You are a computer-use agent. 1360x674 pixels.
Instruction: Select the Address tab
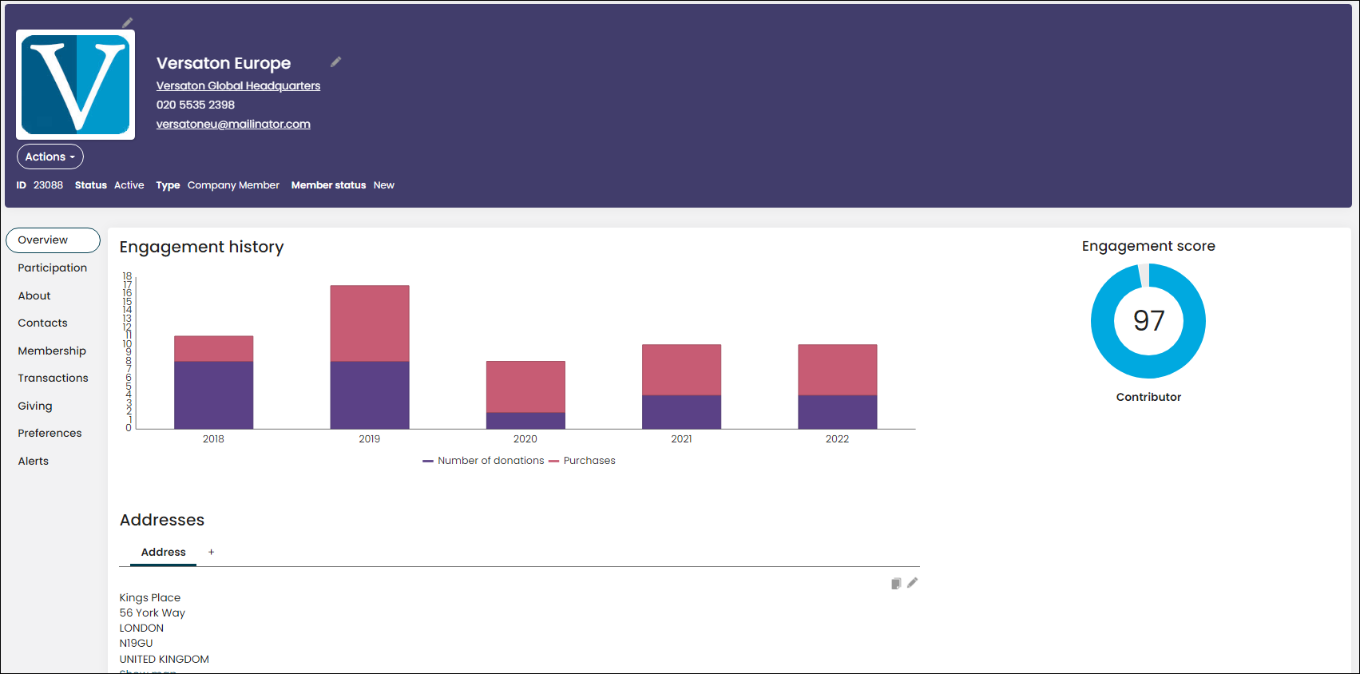(164, 552)
